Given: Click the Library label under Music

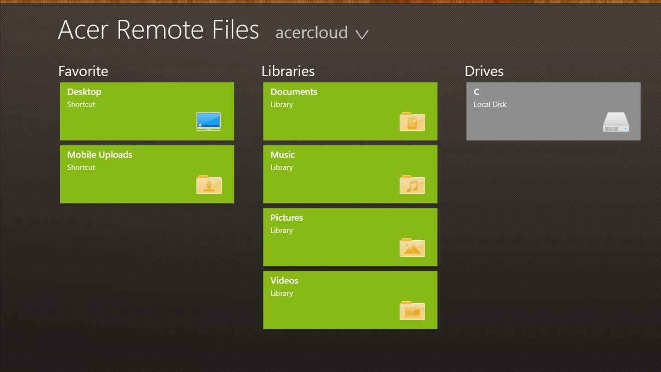Looking at the screenshot, I should (x=281, y=167).
